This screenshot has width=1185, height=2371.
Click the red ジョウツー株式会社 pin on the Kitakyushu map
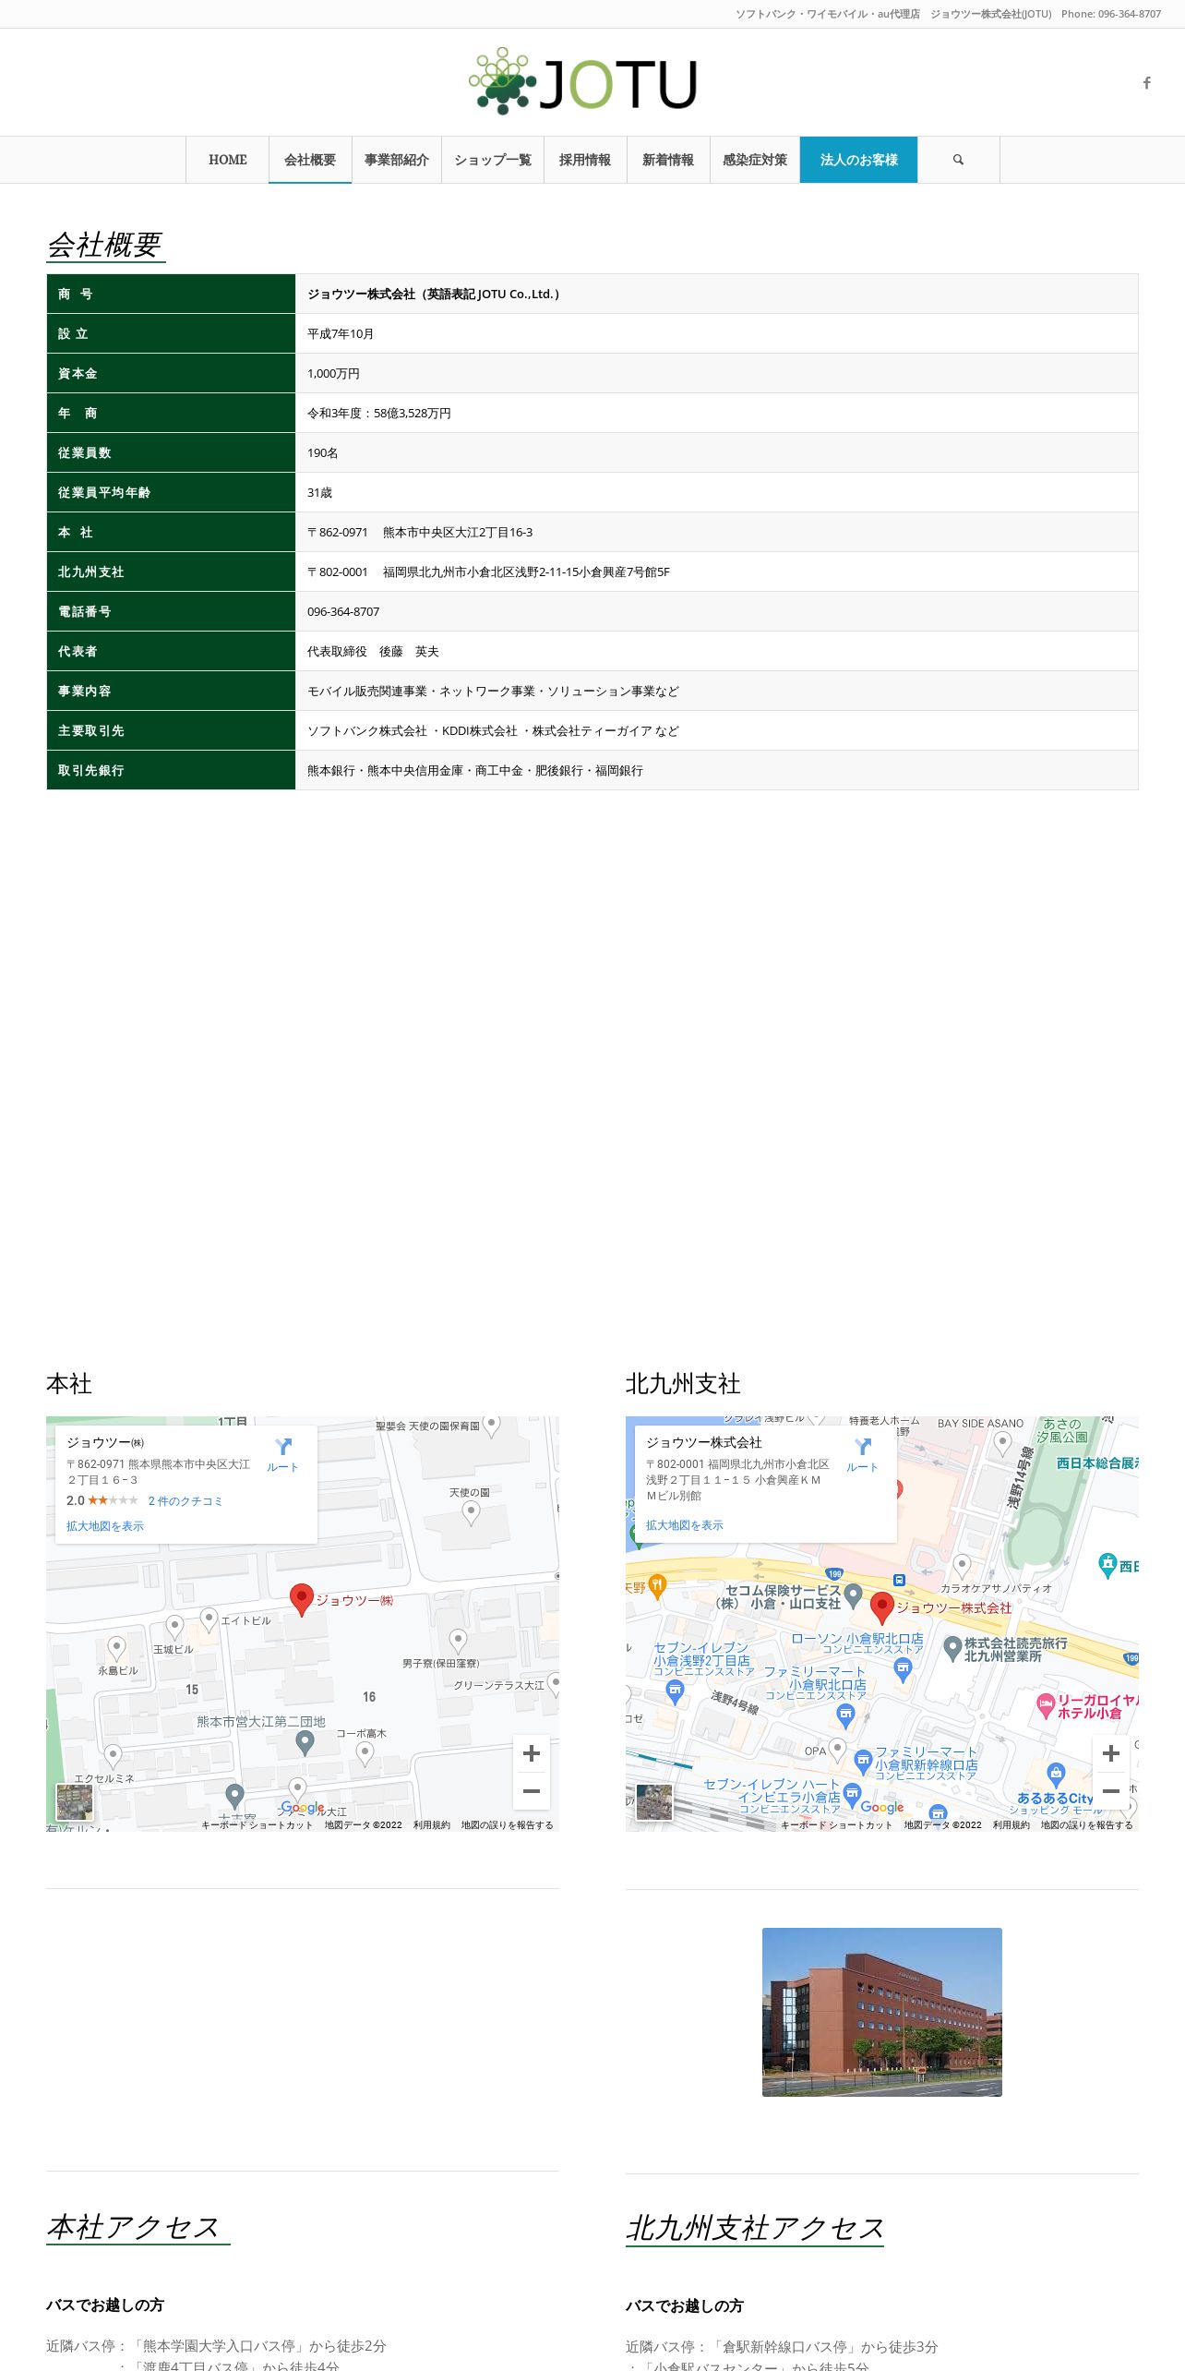pyautogui.click(x=882, y=1607)
